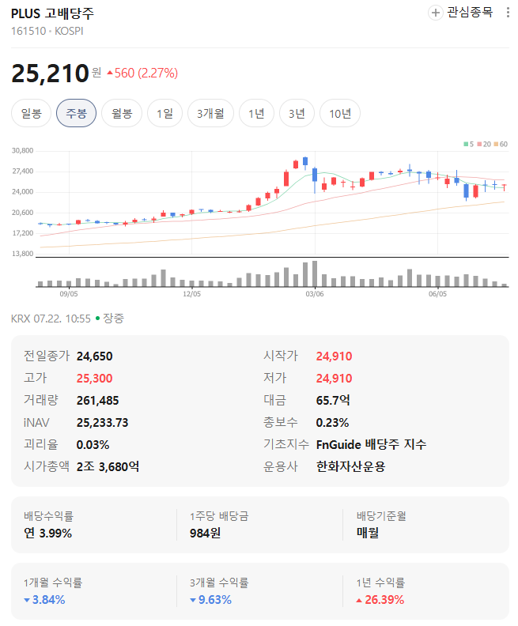Image resolution: width=518 pixels, height=626 pixels.
Task: Click the FnGuide 배당주 지수 index name
Action: pos(371,445)
